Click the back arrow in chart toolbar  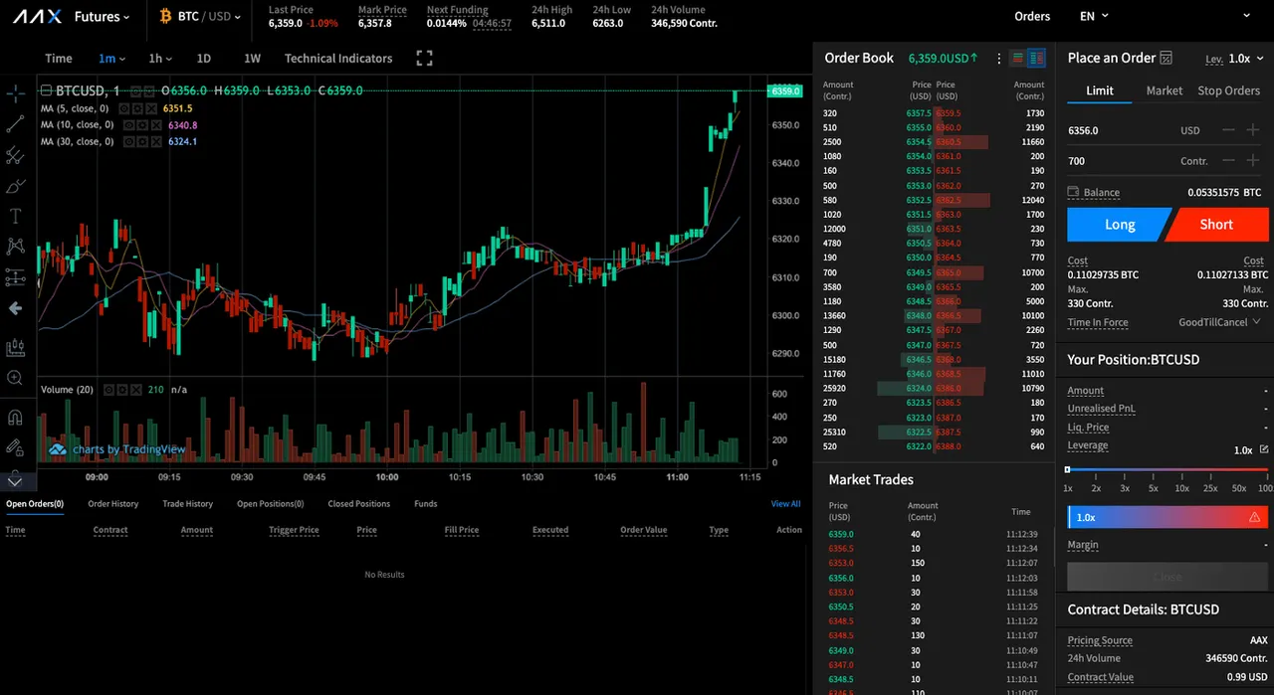15,308
